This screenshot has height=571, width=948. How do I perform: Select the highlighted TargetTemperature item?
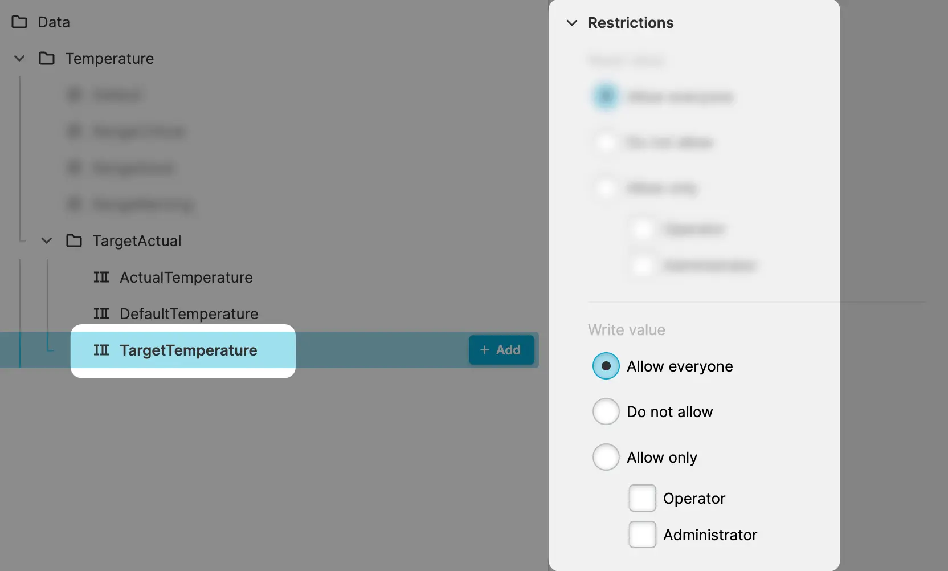tap(188, 350)
